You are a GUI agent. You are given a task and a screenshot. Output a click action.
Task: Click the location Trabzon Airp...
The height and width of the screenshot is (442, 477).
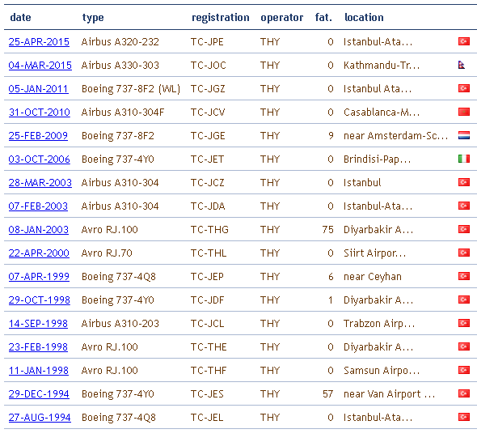click(x=379, y=323)
